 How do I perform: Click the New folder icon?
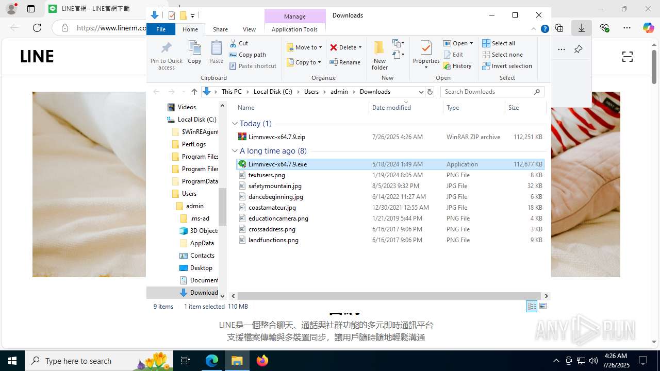click(379, 55)
